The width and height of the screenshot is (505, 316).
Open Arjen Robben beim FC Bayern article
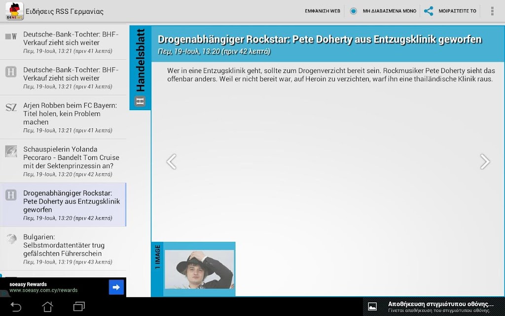[63, 118]
